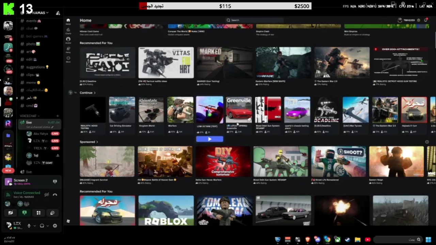Screen dimensions: 436x245
Task: Click the Roblox Search field
Action: (254, 20)
